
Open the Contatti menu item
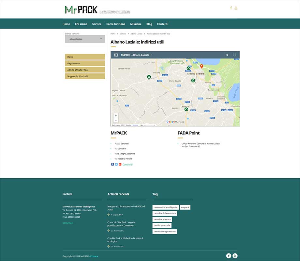click(162, 24)
